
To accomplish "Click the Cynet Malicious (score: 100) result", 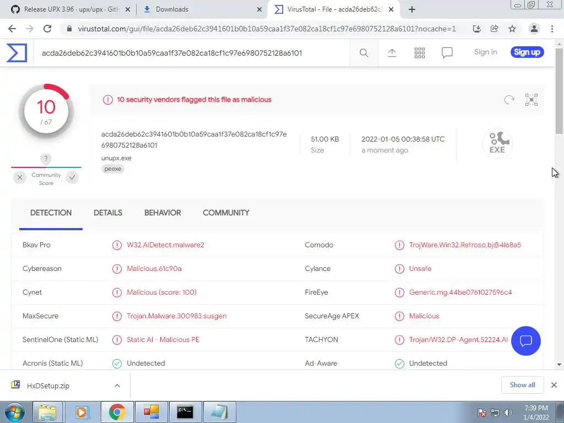I will (x=161, y=292).
